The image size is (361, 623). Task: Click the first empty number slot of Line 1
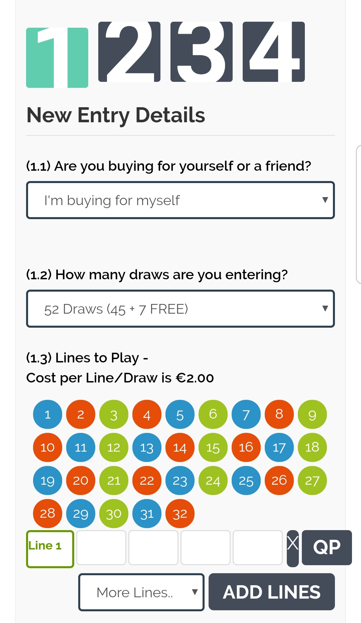101,548
